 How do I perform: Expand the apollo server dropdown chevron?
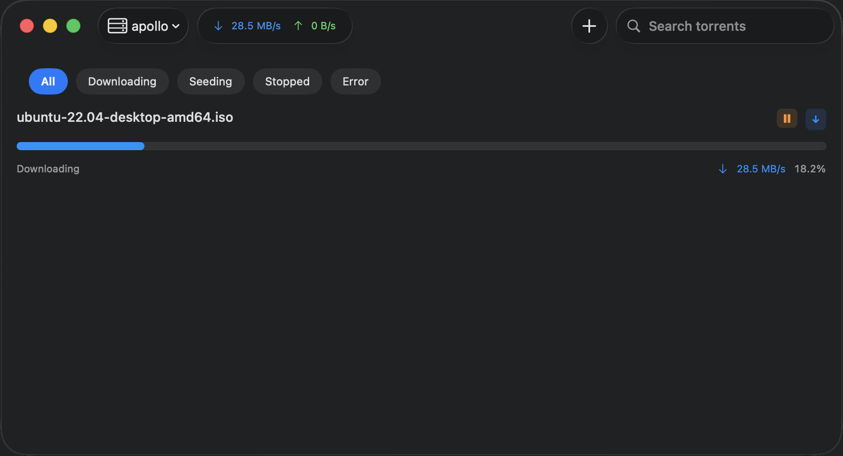tap(176, 26)
